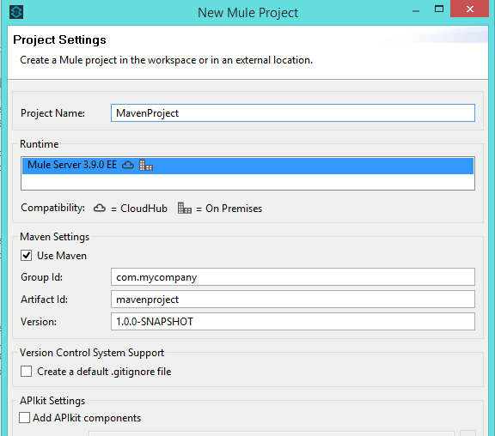Screen dimensions: 495x436
Task: Click the building icon beside Mule Server 3.9.0 EE
Action: click(x=146, y=165)
